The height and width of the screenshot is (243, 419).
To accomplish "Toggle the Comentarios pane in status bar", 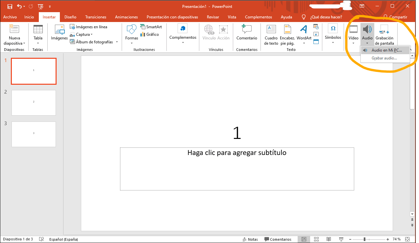I will point(278,239).
